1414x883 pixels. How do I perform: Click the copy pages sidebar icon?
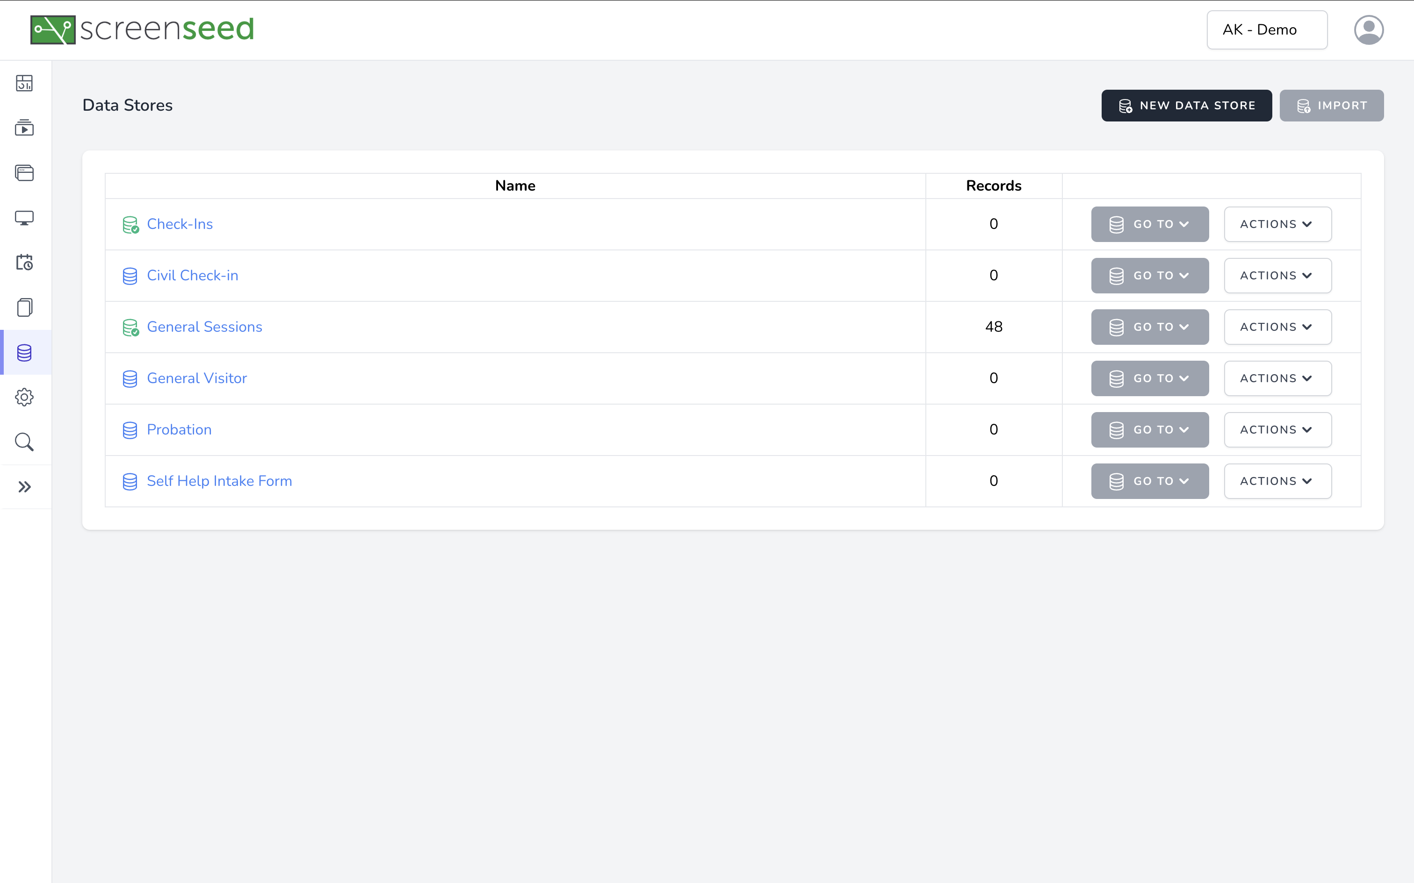coord(24,307)
